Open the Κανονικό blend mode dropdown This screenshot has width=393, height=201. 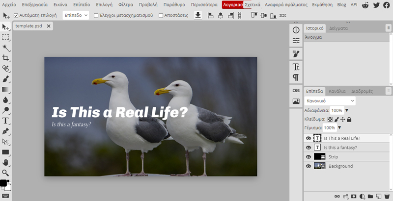click(x=330, y=101)
